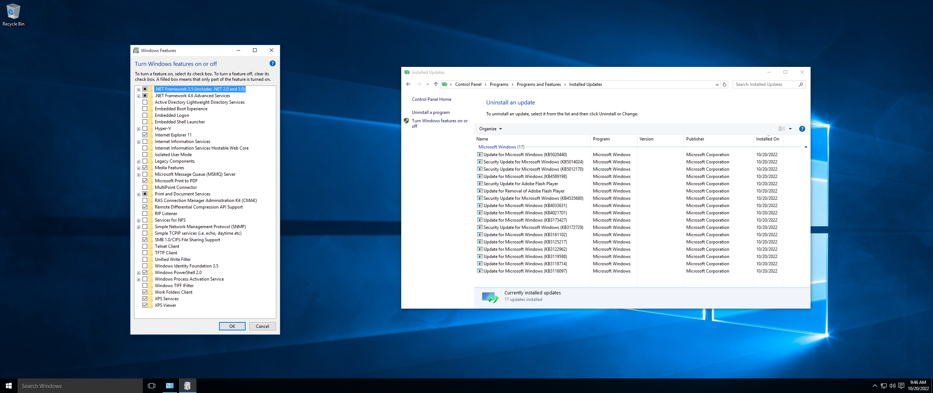Click the network tray icon
The image size is (933, 393).
tap(884, 386)
